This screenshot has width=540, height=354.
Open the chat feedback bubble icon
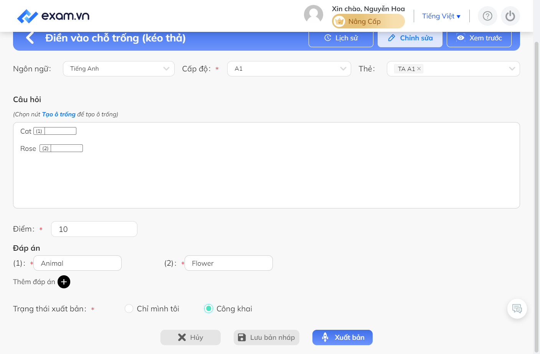point(517,309)
